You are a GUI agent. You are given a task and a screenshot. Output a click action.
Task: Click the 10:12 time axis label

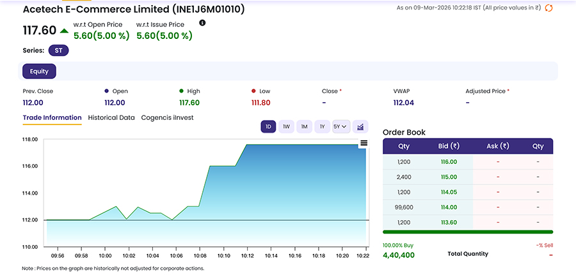point(248,255)
